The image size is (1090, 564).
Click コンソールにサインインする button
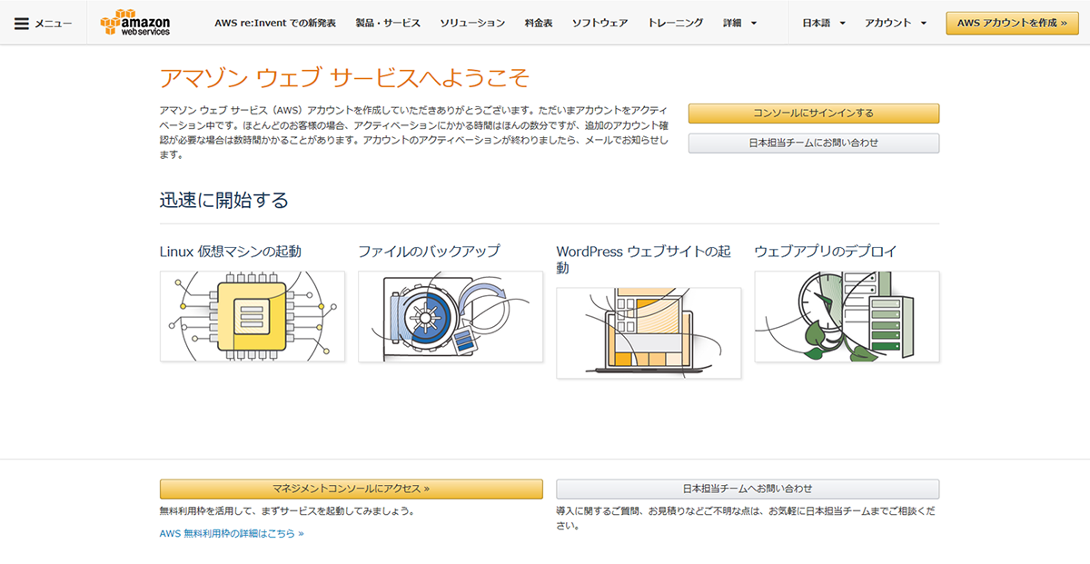click(x=814, y=114)
